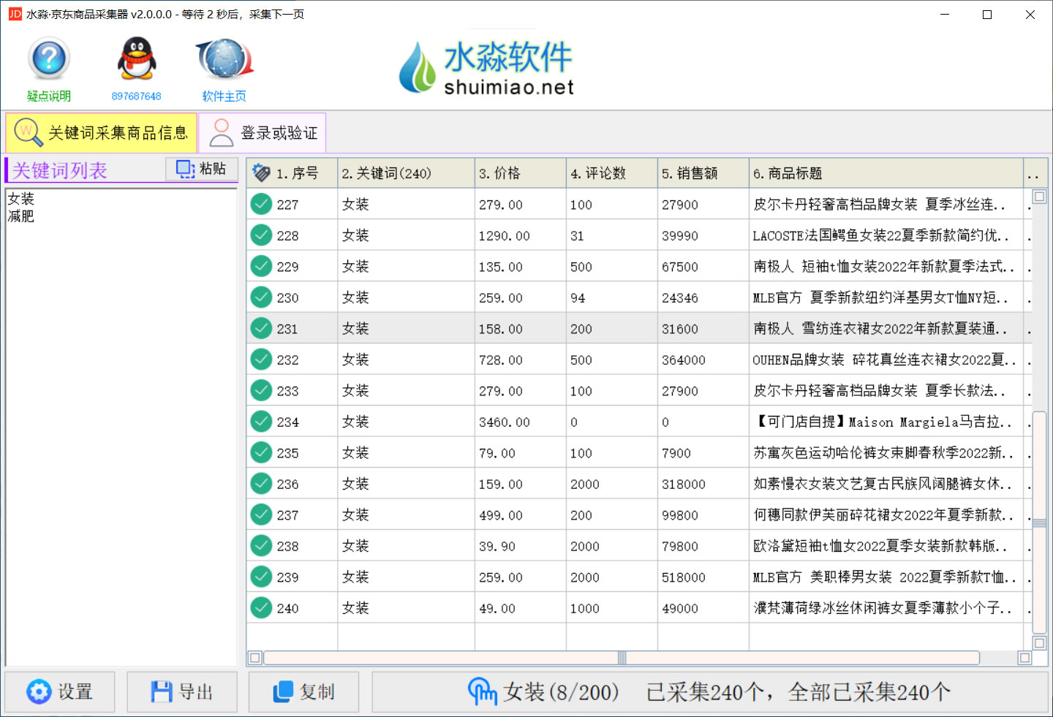Click the scroll-to-top button on vertical scrollbar
This screenshot has width=1053, height=717.
1039,196
